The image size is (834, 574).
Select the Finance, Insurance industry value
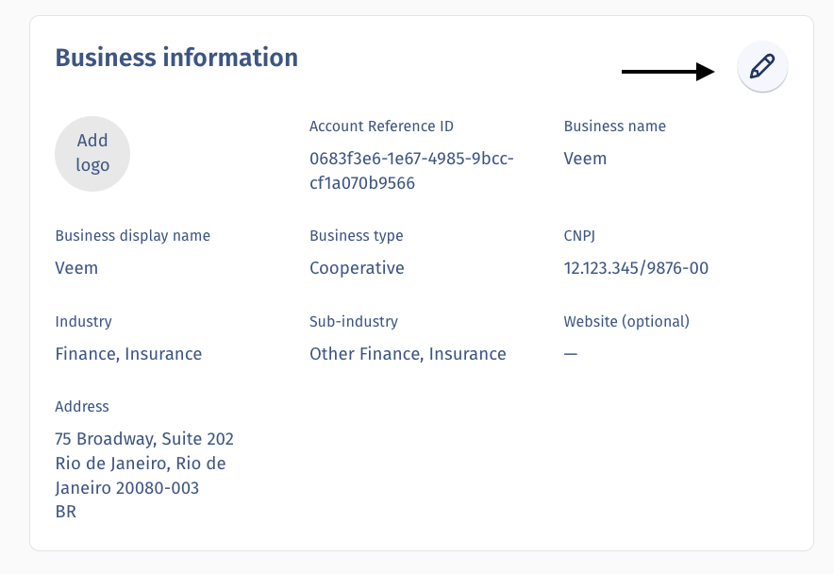point(128,353)
